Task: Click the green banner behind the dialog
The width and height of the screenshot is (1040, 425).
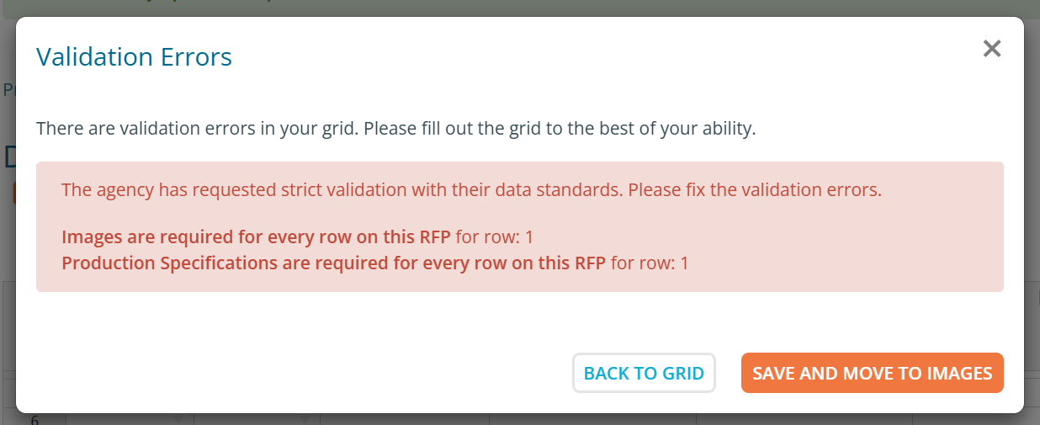Action: pyautogui.click(x=520, y=8)
